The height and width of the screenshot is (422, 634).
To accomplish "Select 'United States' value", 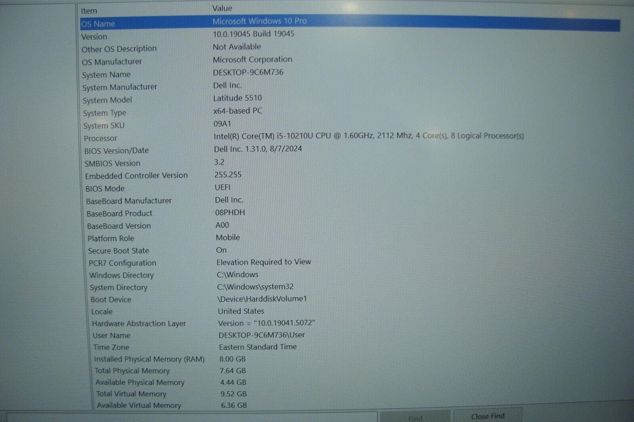I will [x=241, y=311].
